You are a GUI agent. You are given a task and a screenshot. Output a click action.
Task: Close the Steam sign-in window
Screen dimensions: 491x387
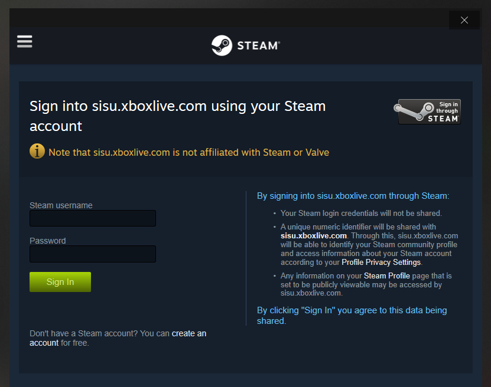coord(464,20)
